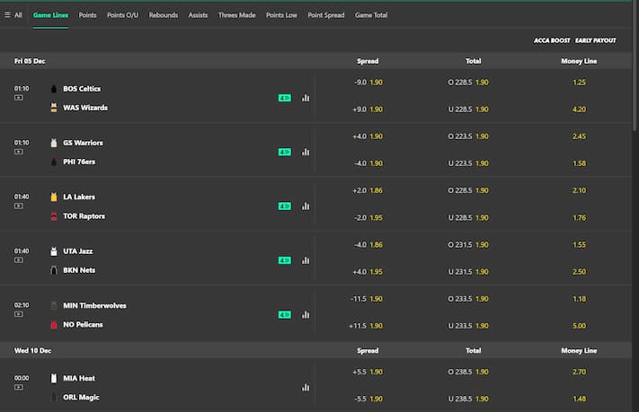Click green bet builder badge for Lakers game
This screenshot has height=412, width=639.
tap(285, 206)
